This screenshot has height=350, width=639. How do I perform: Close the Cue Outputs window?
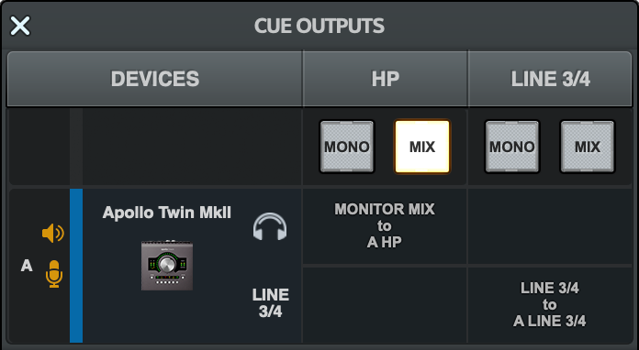coord(20,26)
